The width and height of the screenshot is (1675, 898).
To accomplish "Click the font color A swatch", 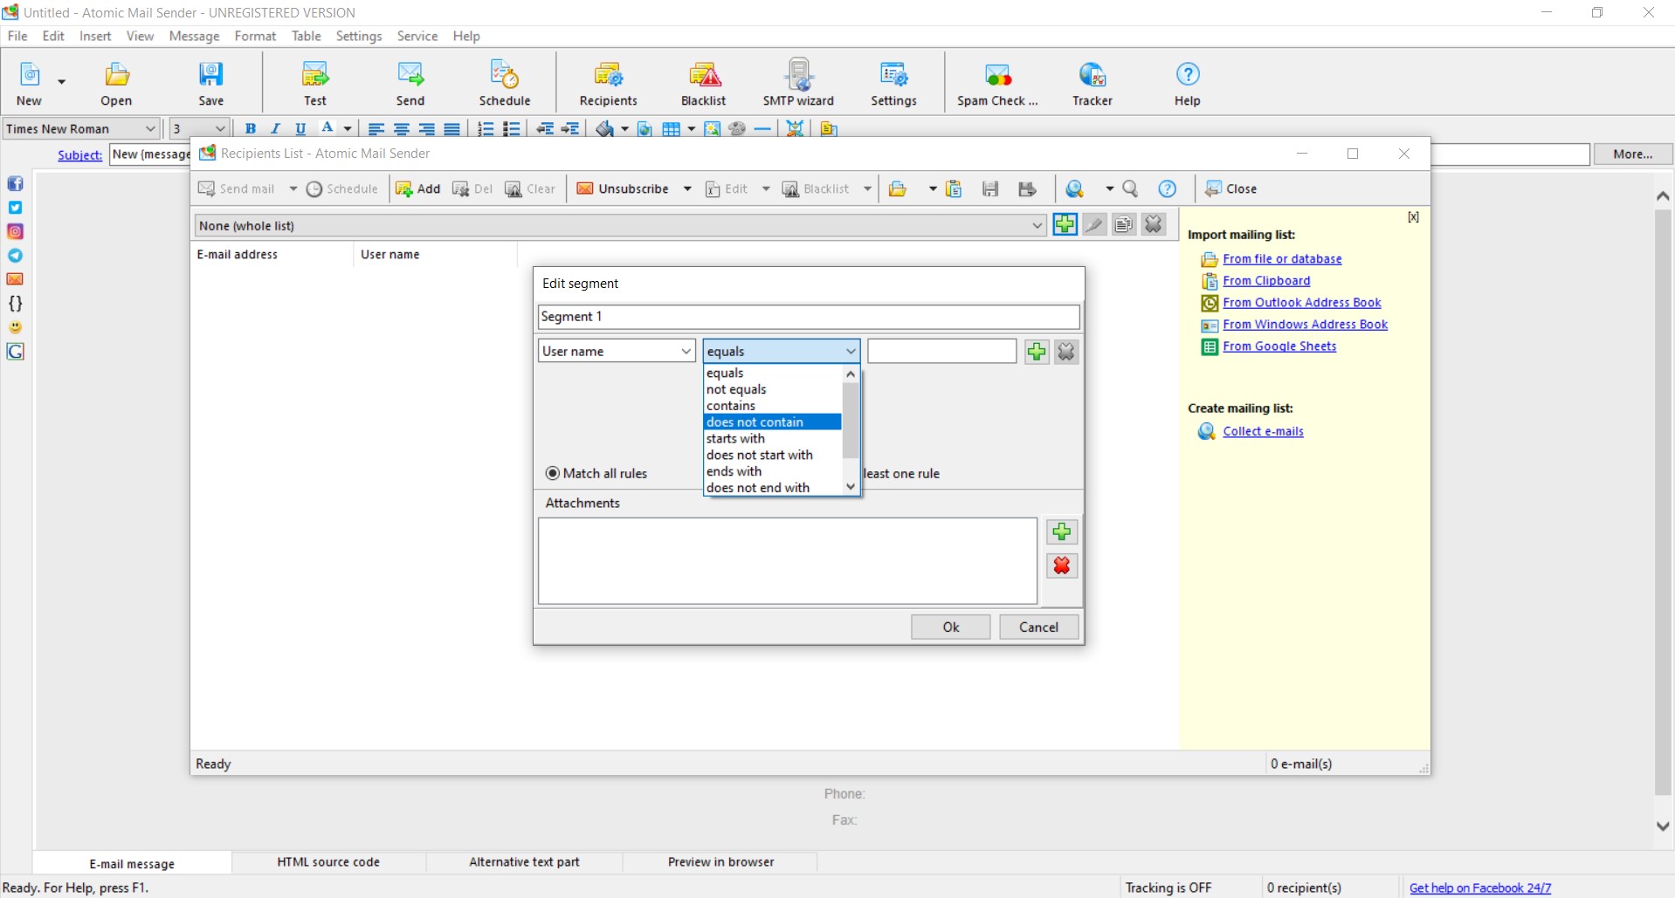I will [x=327, y=128].
